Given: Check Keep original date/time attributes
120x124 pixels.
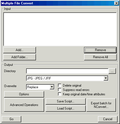Looking at the screenshot, I should pos(60,94).
